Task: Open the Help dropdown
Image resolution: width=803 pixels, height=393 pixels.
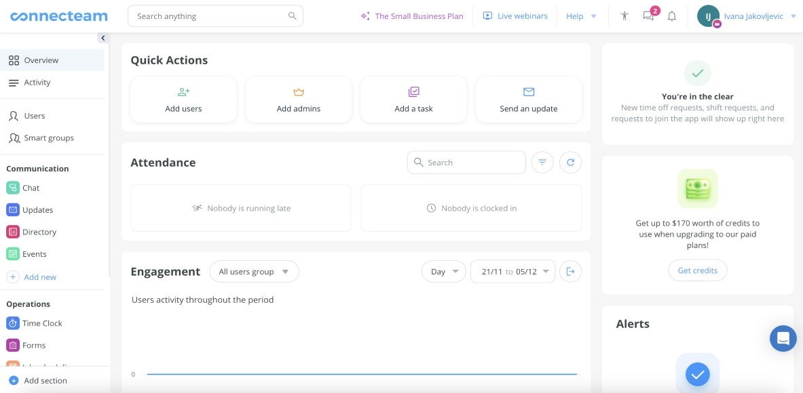Action: (x=581, y=16)
